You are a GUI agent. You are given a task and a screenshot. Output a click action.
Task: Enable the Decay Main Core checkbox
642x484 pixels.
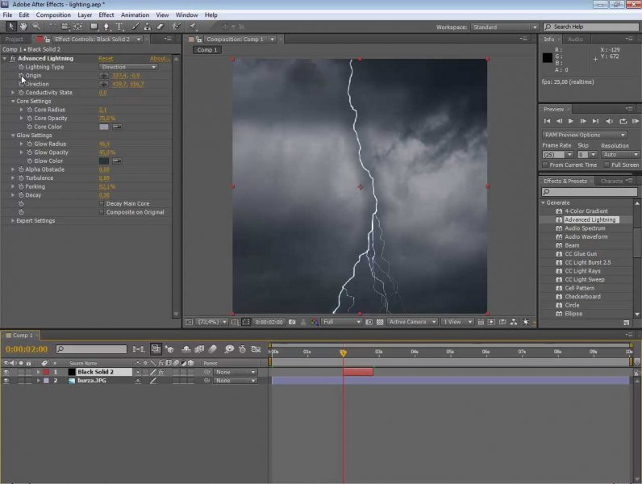102,204
